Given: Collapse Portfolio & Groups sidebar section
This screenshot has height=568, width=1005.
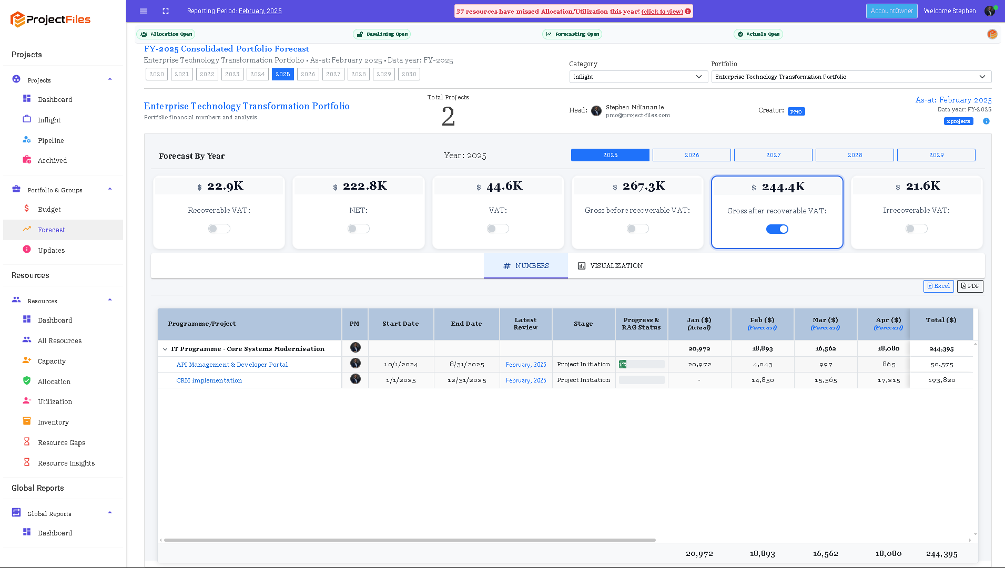Looking at the screenshot, I should coord(110,189).
